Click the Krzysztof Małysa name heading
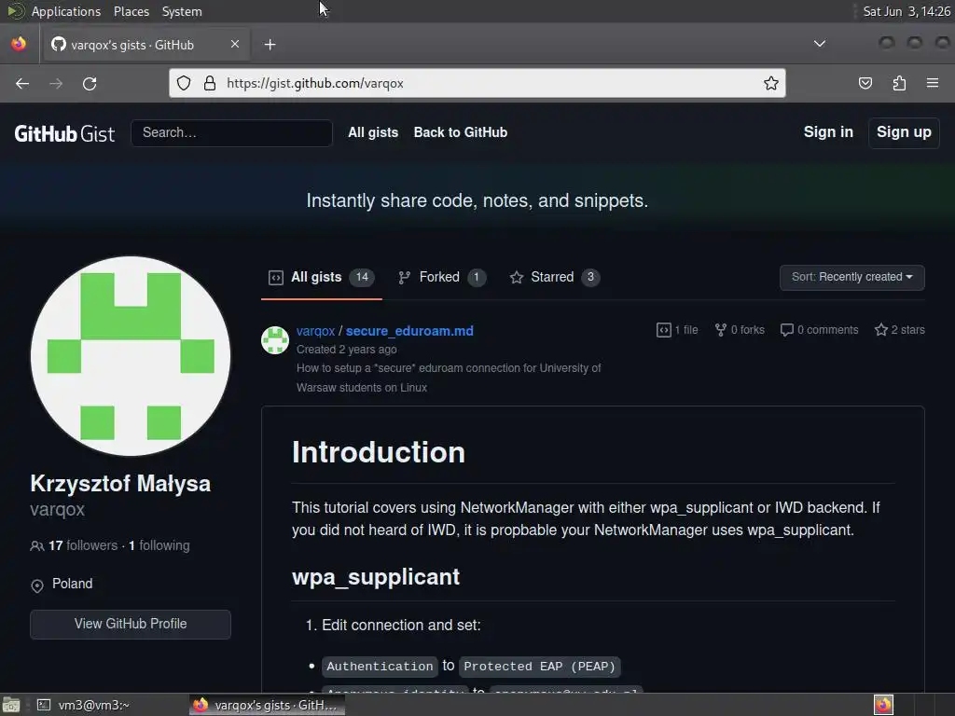 tap(120, 484)
